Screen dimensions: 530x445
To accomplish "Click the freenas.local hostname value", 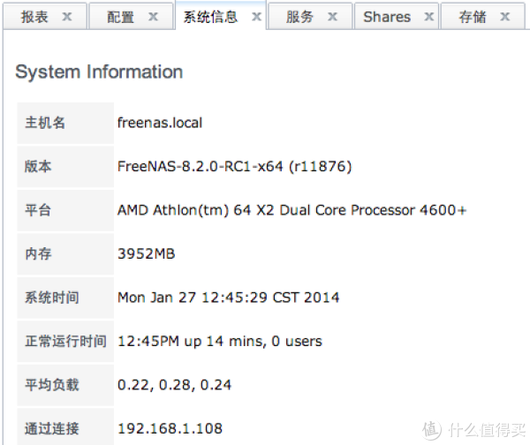I will 160,123.
